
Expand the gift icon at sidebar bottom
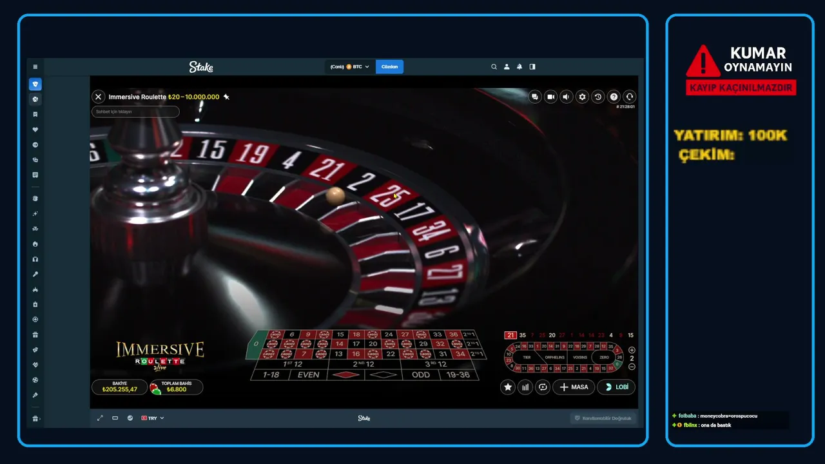[35, 419]
